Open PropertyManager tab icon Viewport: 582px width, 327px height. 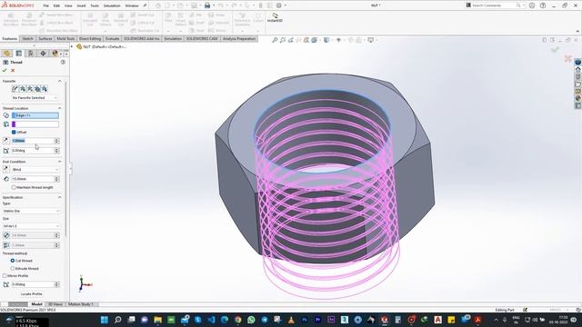[x=19, y=54]
